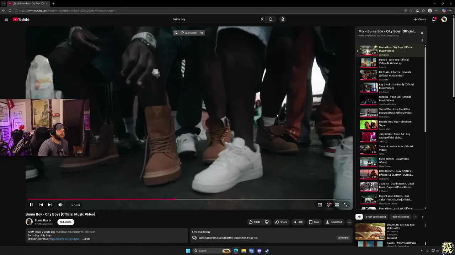Click the icon right of Summarize
Viewport: 455px width, 255px height.
pos(202,33)
